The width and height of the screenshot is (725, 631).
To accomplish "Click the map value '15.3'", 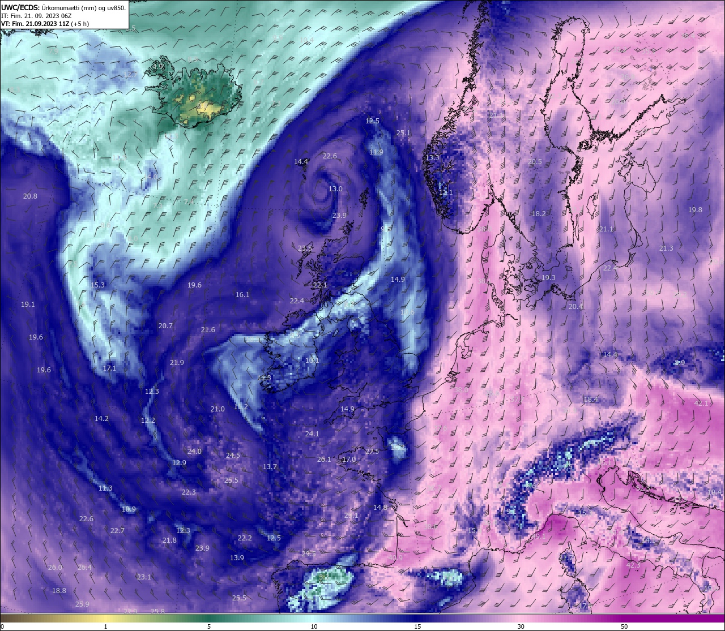I will [98, 285].
